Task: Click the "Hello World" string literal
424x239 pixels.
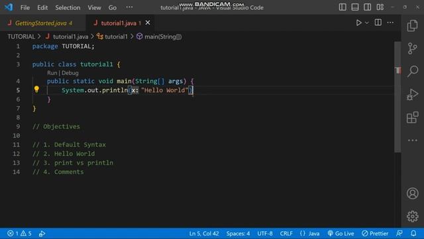Action: pyautogui.click(x=164, y=90)
